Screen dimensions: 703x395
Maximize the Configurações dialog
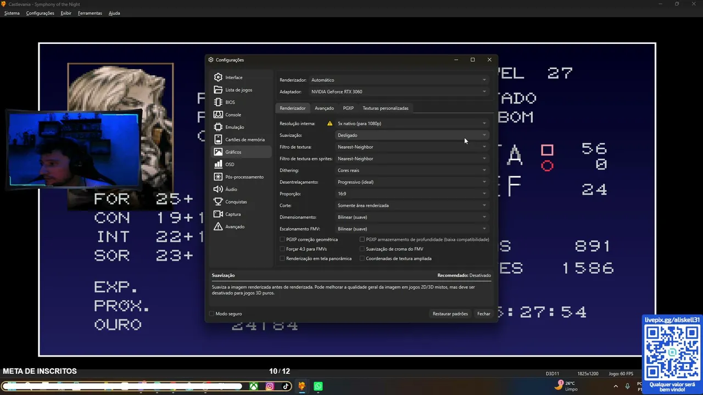472,60
